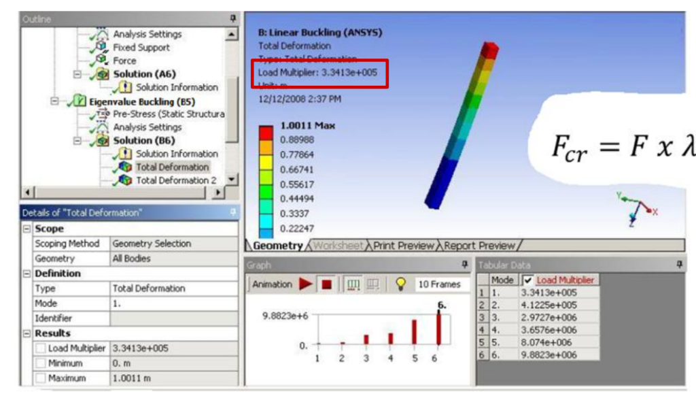Click the Force load icon in tree
Screen dimensions: 696x398
click(102, 59)
